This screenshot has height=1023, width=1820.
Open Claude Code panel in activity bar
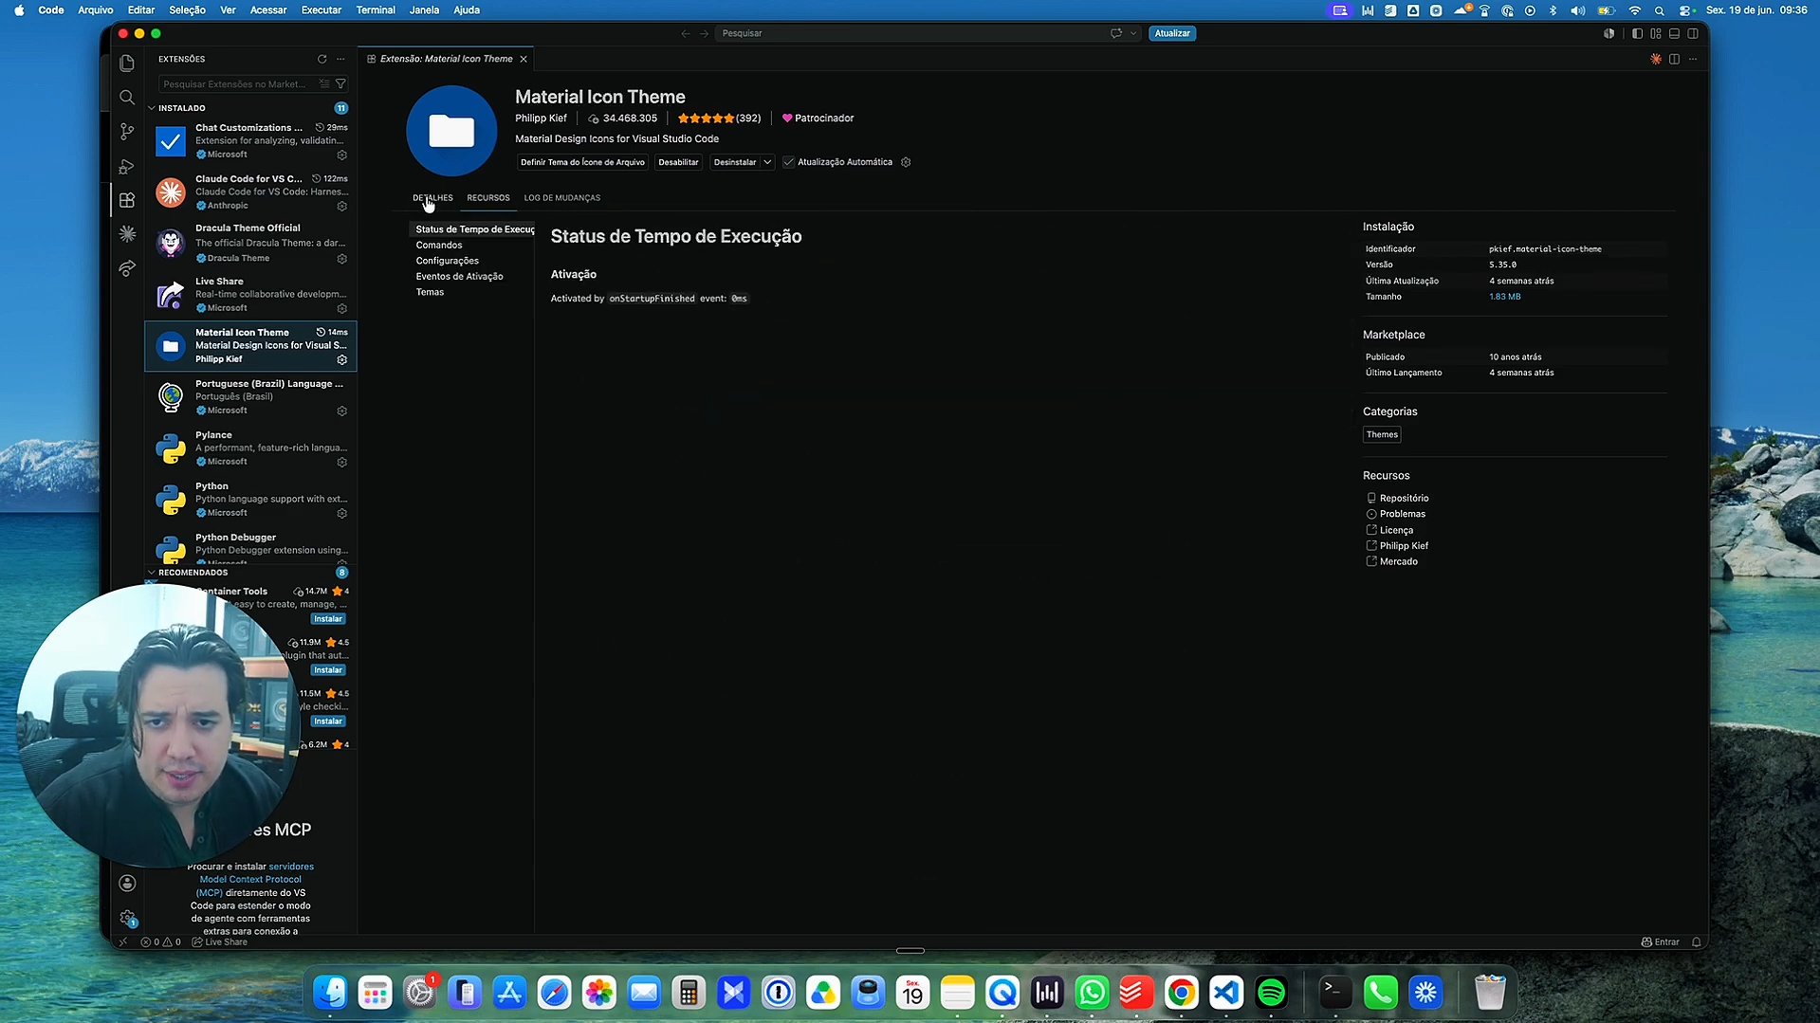[x=127, y=234]
